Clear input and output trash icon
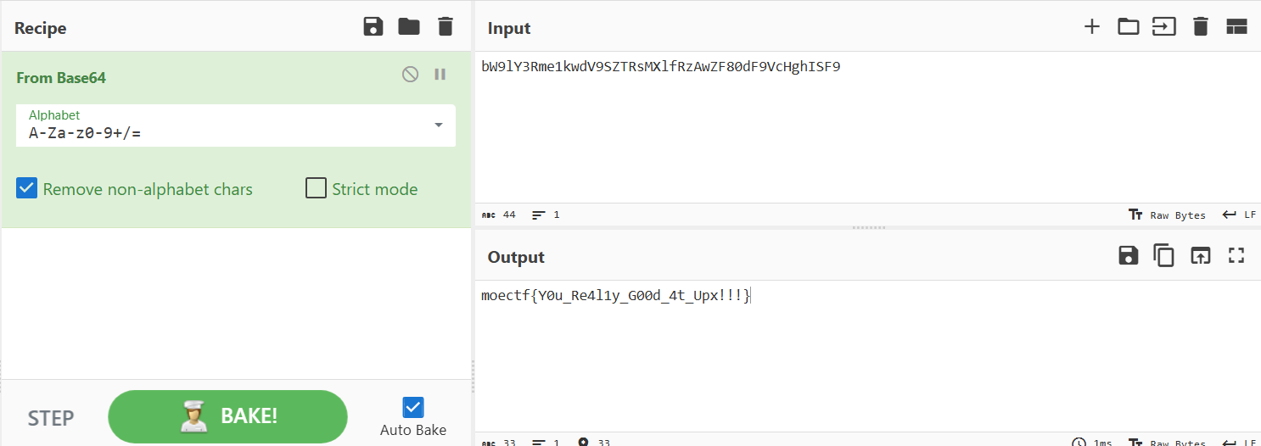The width and height of the screenshot is (1261, 446). point(1200,27)
